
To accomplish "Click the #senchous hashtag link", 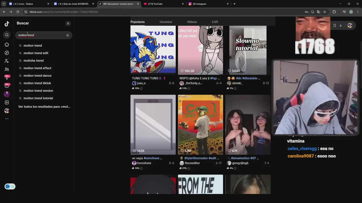I will pyautogui.click(x=152, y=158).
